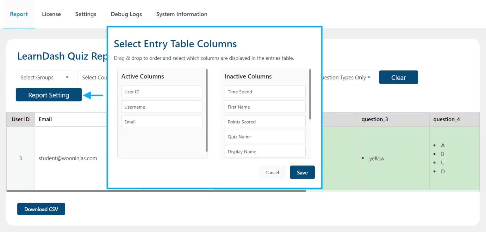Open the Report Setting dialog button
The image size is (486, 232).
49,95
